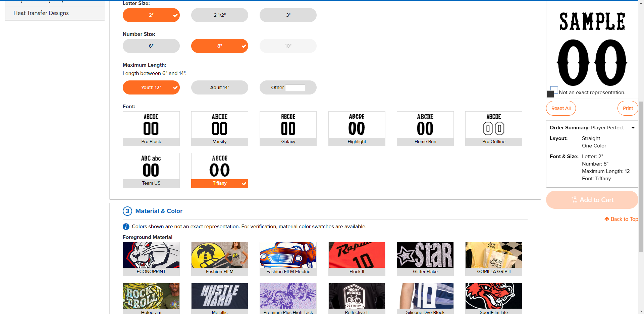This screenshot has width=644, height=314.
Task: Select the Pro Block font thumbnail
Action: click(x=151, y=128)
